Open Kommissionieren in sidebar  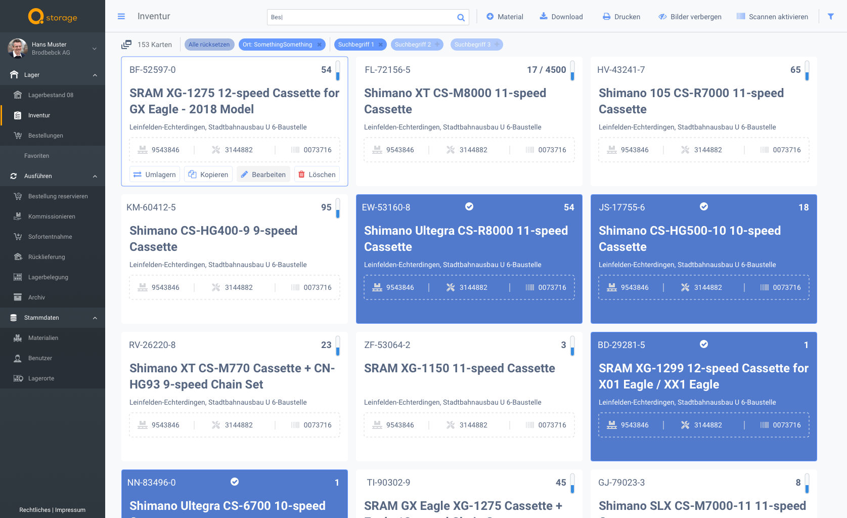click(x=52, y=217)
